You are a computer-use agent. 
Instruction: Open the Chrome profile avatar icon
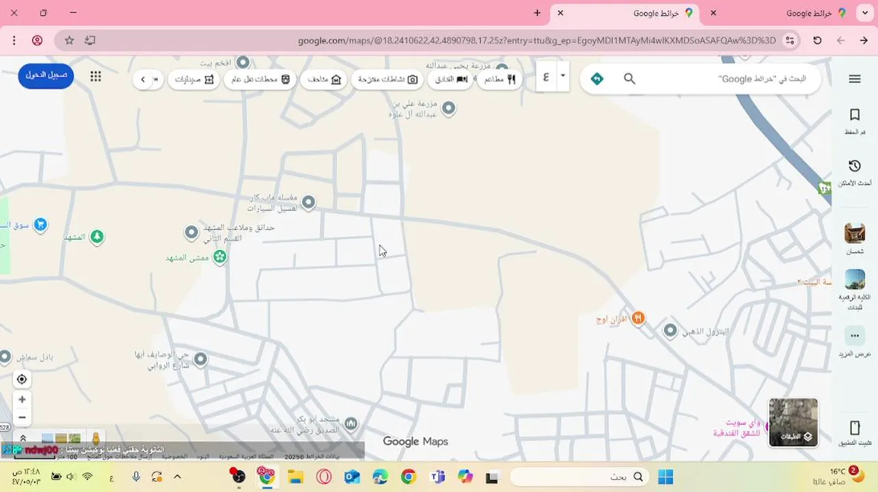[x=37, y=41]
